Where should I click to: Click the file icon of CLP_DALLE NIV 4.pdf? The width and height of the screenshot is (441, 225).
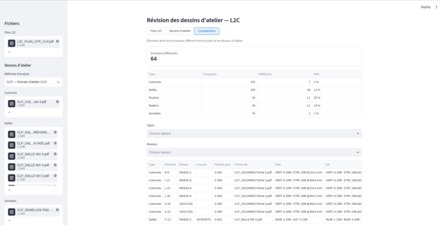[11, 167]
